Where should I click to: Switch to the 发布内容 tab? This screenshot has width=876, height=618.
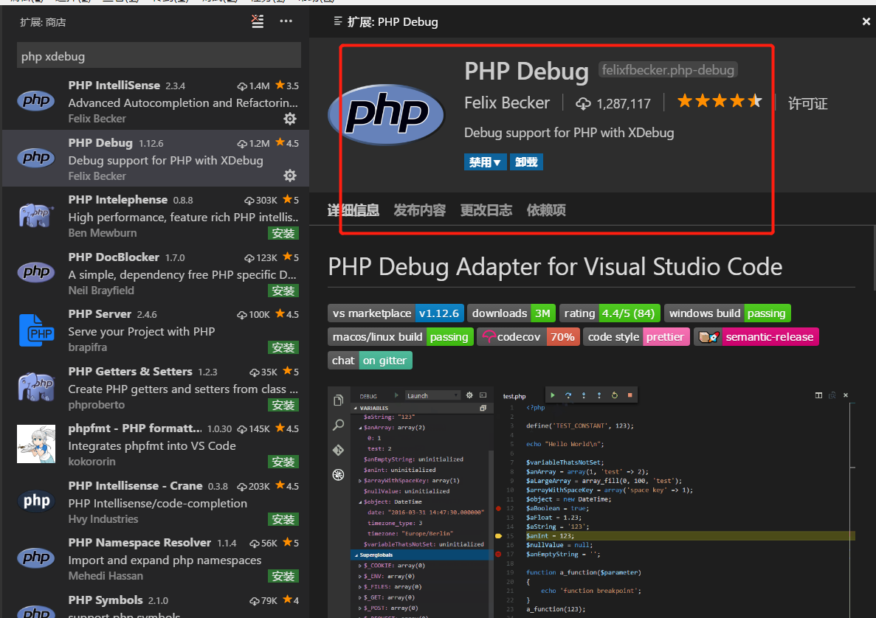[x=420, y=210]
